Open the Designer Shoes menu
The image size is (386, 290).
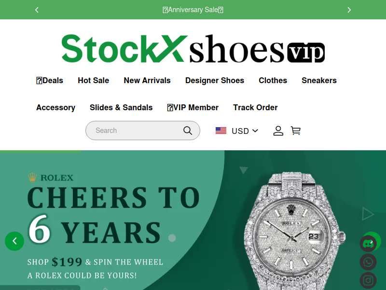point(215,80)
